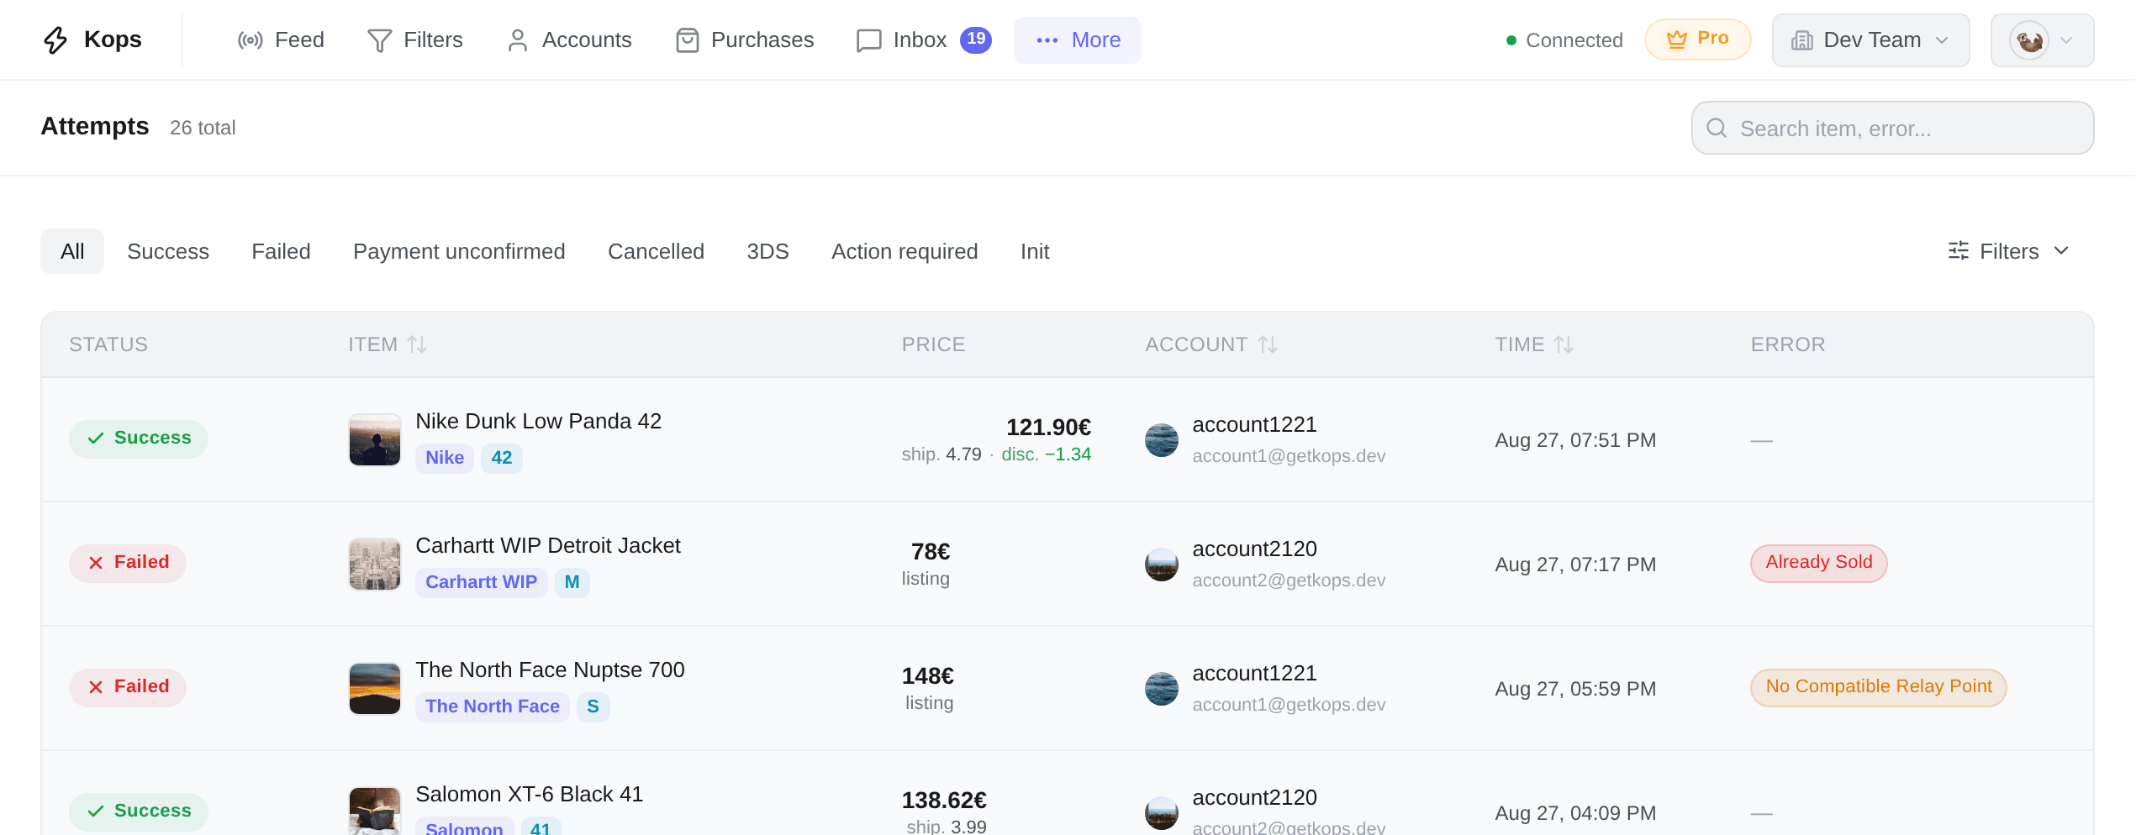This screenshot has height=835, width=2152.
Task: Navigate to Purchases
Action: tap(745, 39)
